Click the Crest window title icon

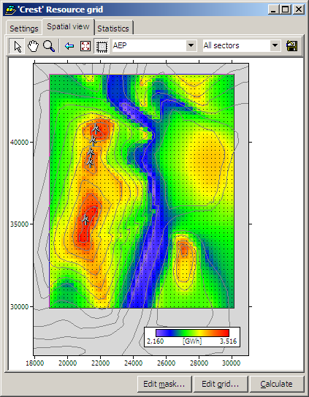11,10
